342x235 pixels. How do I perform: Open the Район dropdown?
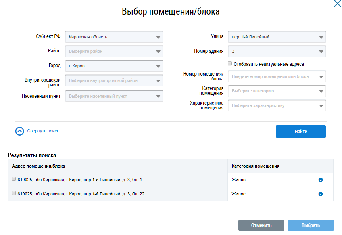(114, 52)
